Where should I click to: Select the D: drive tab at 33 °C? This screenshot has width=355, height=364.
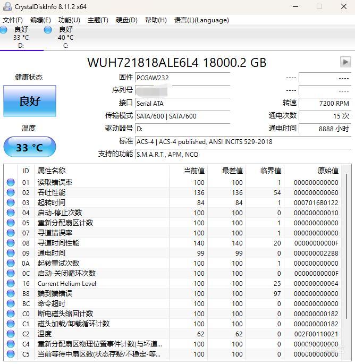tap(21, 37)
